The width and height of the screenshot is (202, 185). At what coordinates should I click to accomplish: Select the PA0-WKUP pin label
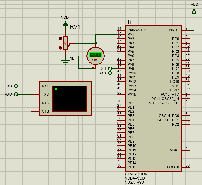137,30
